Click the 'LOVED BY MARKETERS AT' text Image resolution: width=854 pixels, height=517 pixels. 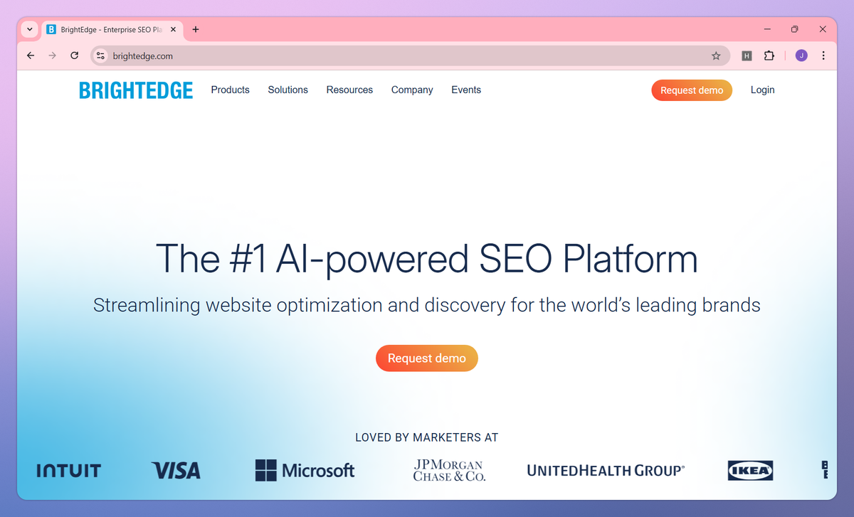(427, 437)
